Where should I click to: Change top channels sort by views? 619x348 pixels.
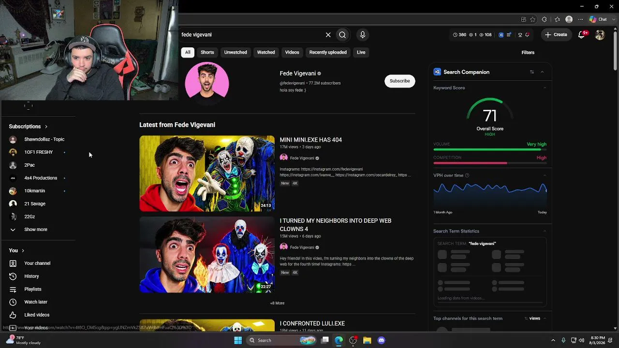532,319
